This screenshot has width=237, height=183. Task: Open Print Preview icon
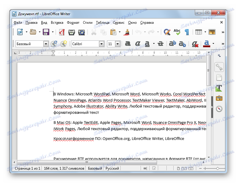(81, 32)
